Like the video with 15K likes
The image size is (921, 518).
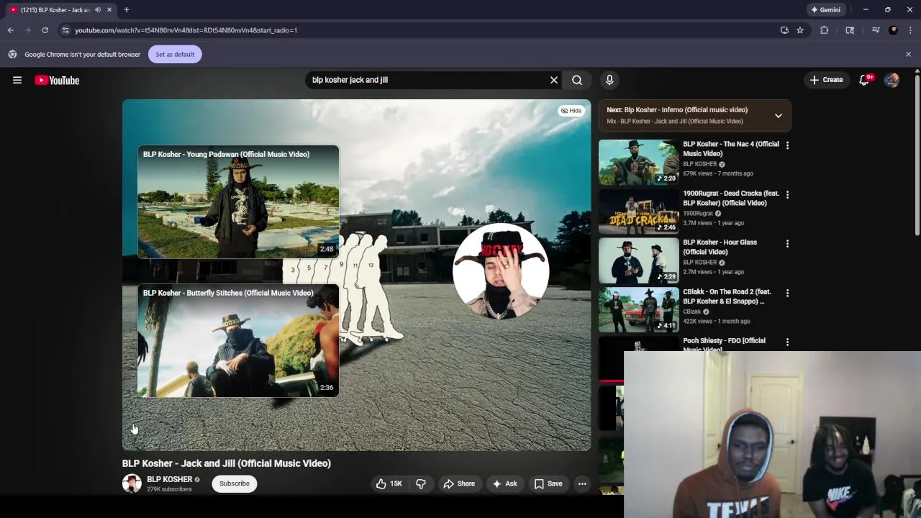click(x=389, y=483)
